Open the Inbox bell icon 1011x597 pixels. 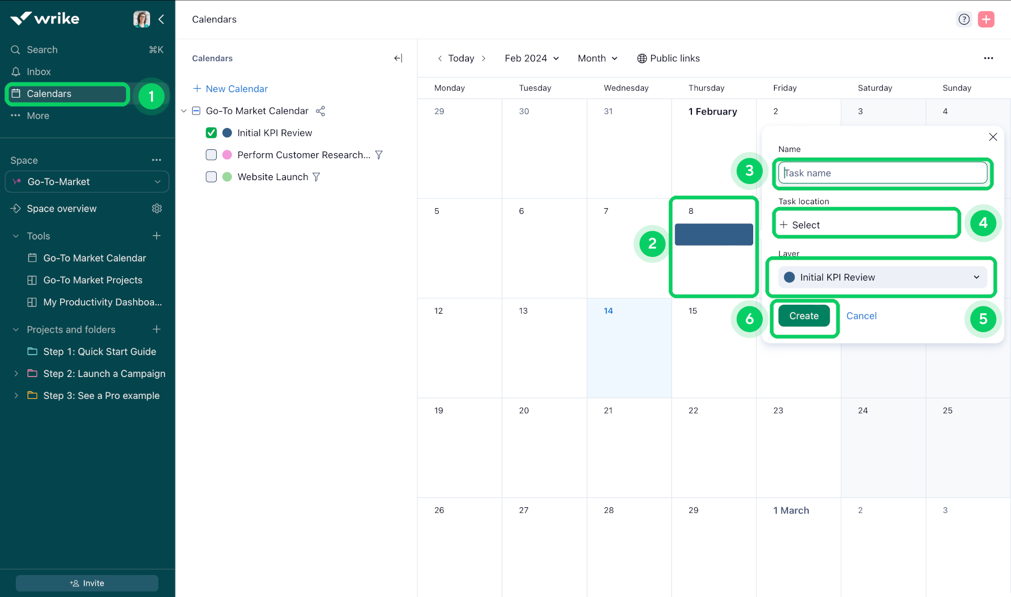pyautogui.click(x=15, y=71)
